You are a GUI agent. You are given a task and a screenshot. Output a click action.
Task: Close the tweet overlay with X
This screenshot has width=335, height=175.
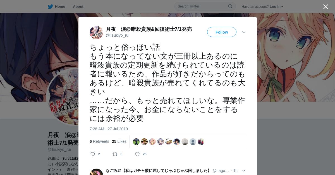tap(326, 7)
